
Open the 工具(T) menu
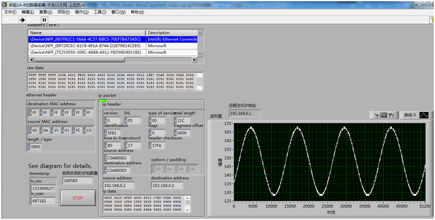pyautogui.click(x=100, y=12)
